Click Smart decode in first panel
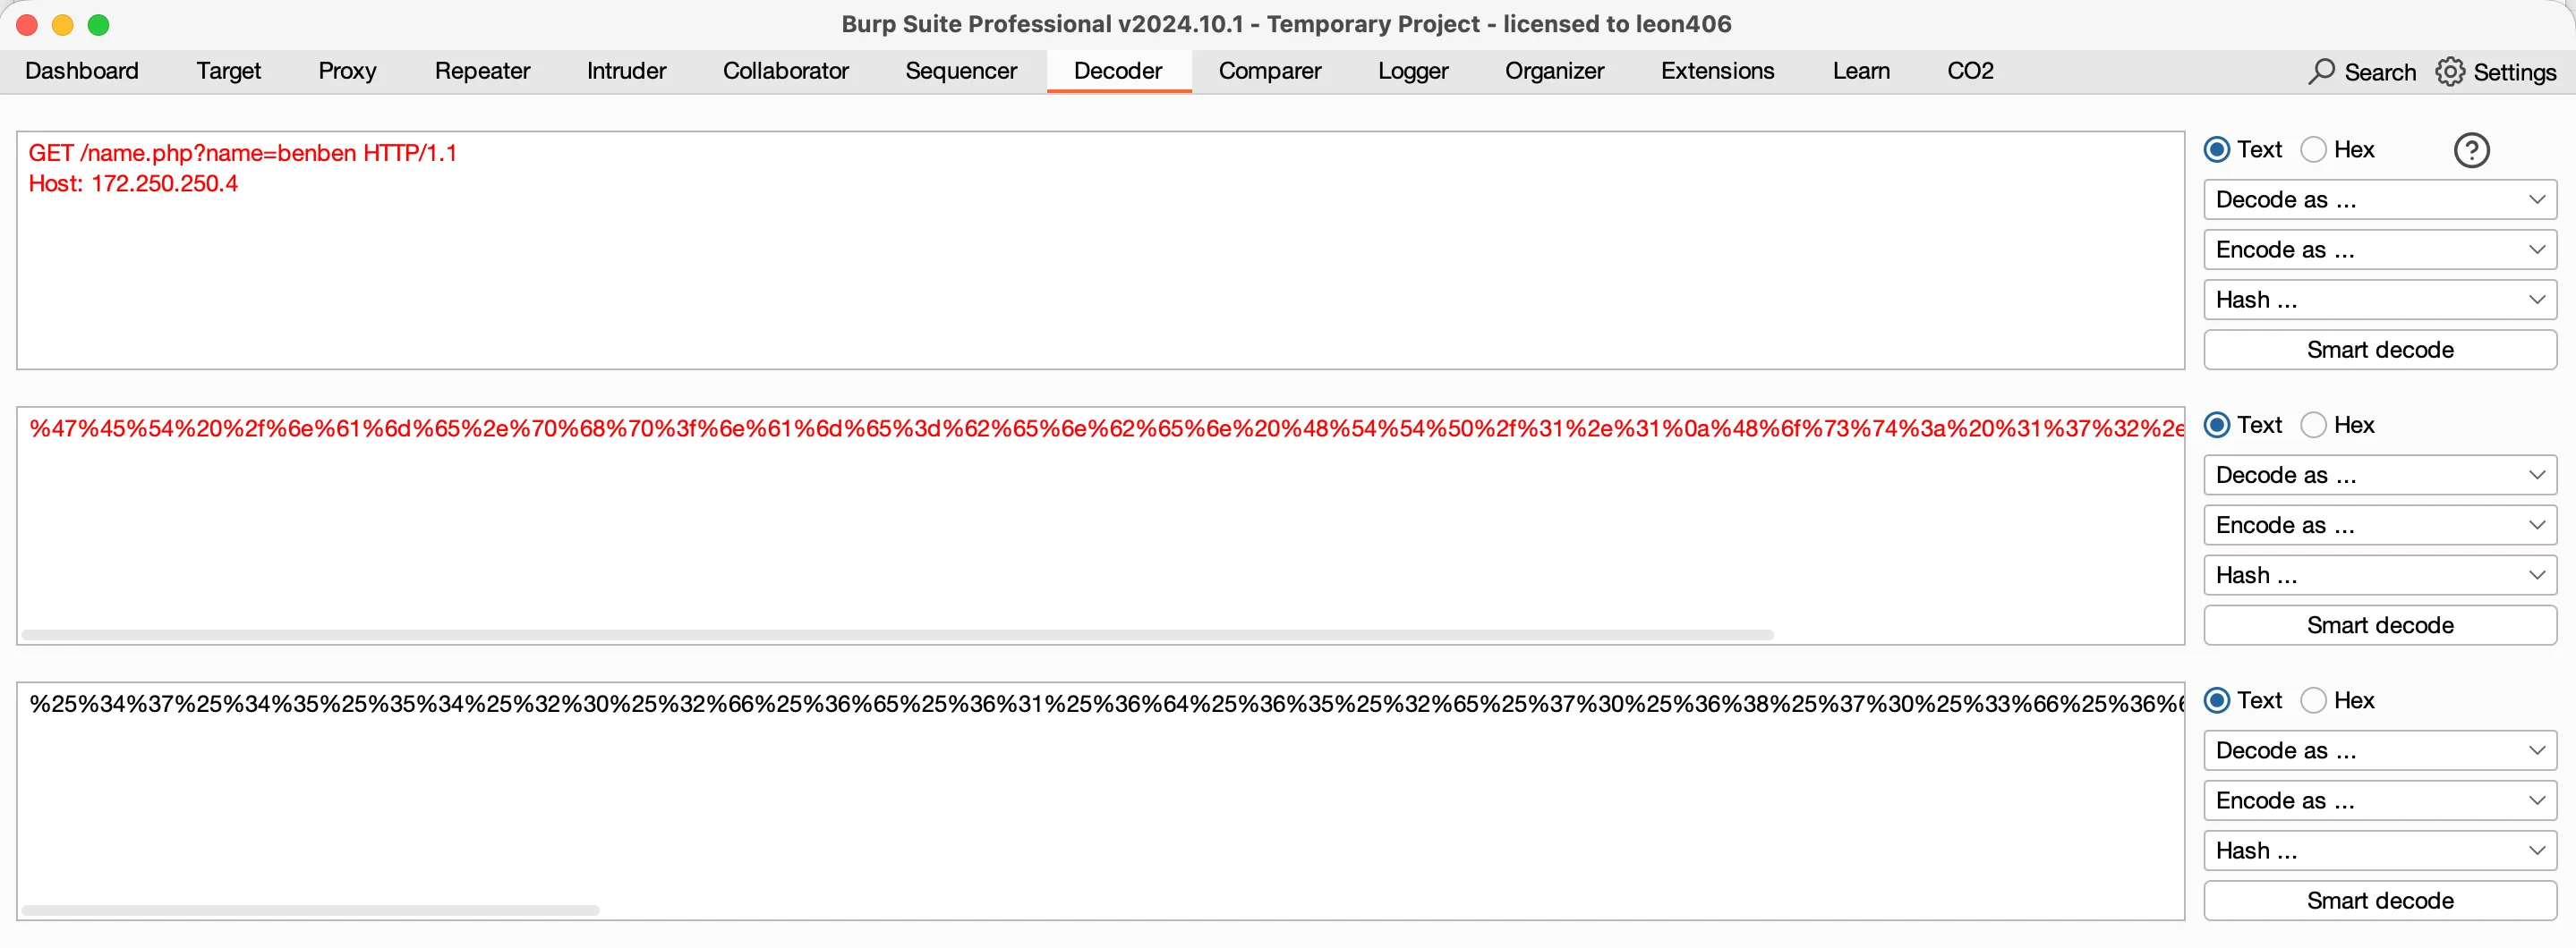Image resolution: width=2576 pixels, height=948 pixels. click(x=2380, y=350)
